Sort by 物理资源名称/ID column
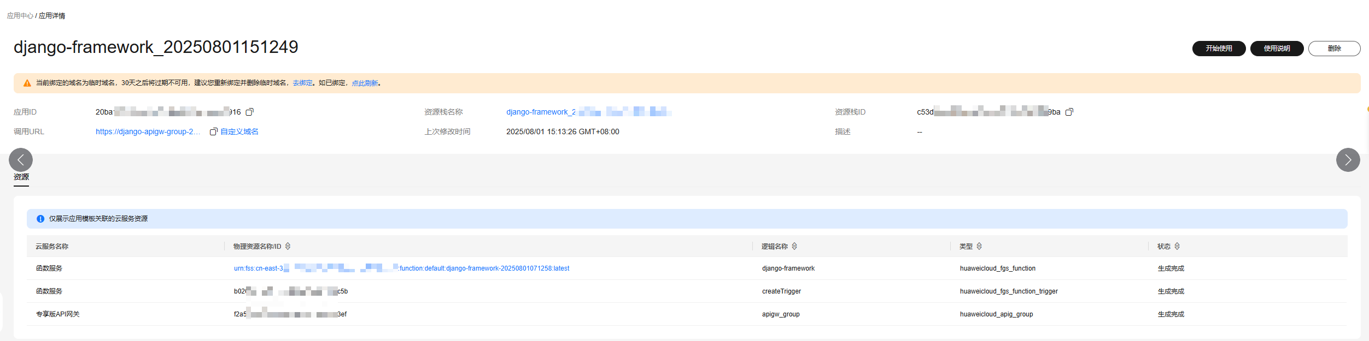The height and width of the screenshot is (341, 1369). (x=288, y=247)
